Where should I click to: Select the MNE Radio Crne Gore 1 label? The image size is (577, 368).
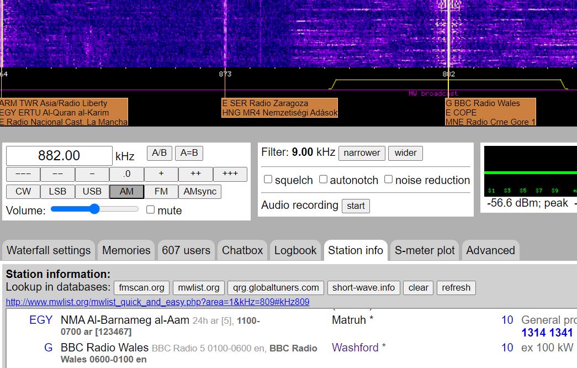tap(490, 122)
